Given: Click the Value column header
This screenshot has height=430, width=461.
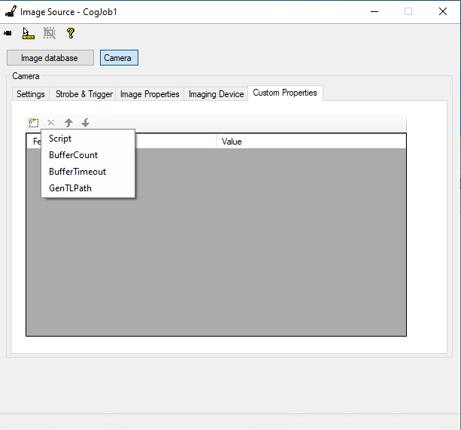Looking at the screenshot, I should [232, 142].
